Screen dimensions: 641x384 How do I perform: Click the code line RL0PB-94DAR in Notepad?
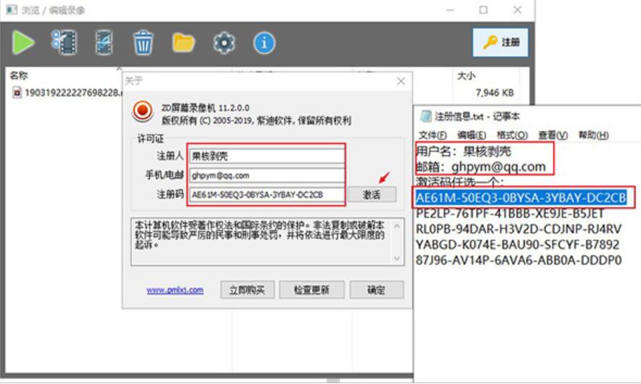pyautogui.click(x=519, y=229)
